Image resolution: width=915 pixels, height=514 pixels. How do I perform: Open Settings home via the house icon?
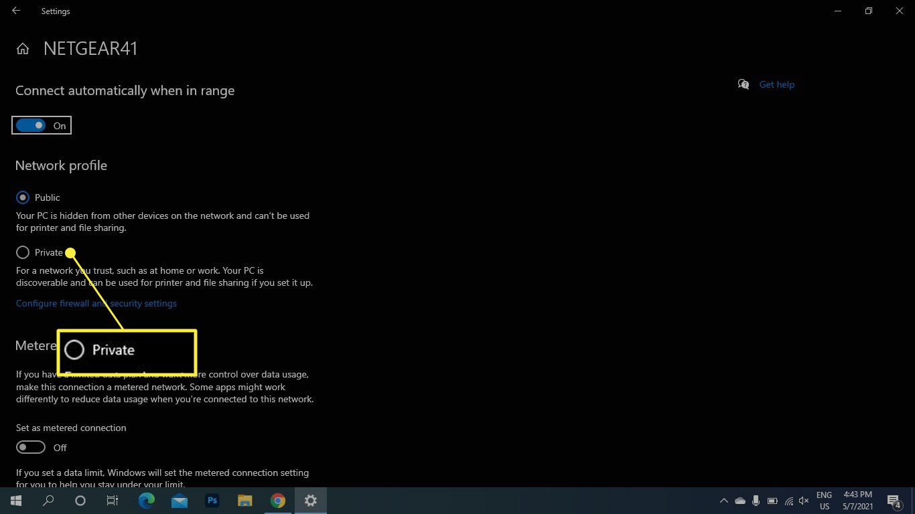coord(23,49)
